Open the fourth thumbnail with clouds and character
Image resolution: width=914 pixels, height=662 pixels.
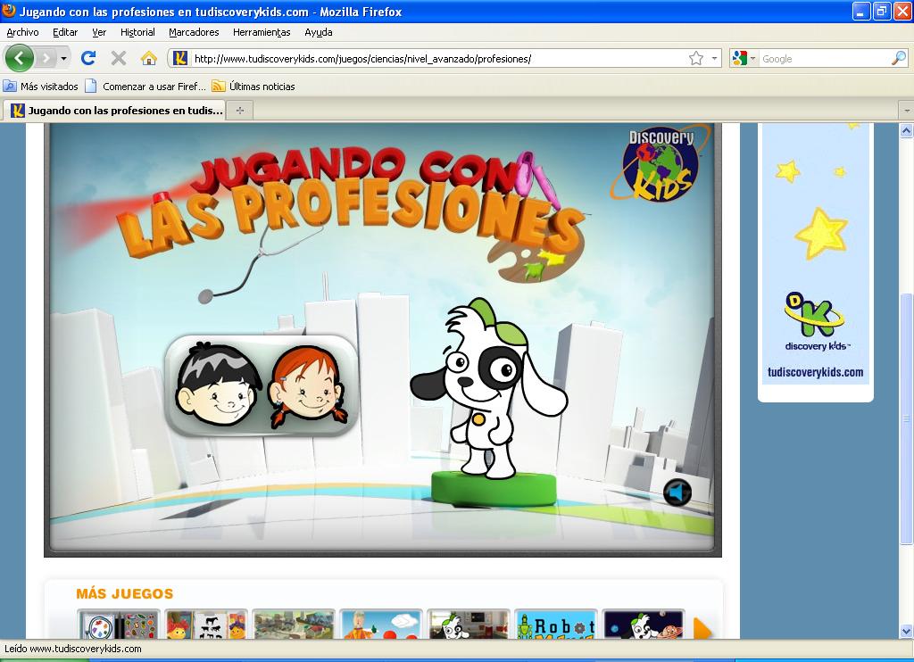pyautogui.click(x=380, y=625)
